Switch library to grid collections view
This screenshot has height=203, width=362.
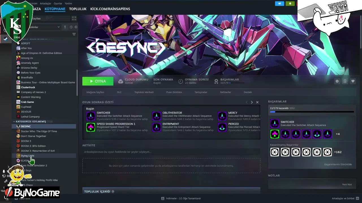click(74, 18)
